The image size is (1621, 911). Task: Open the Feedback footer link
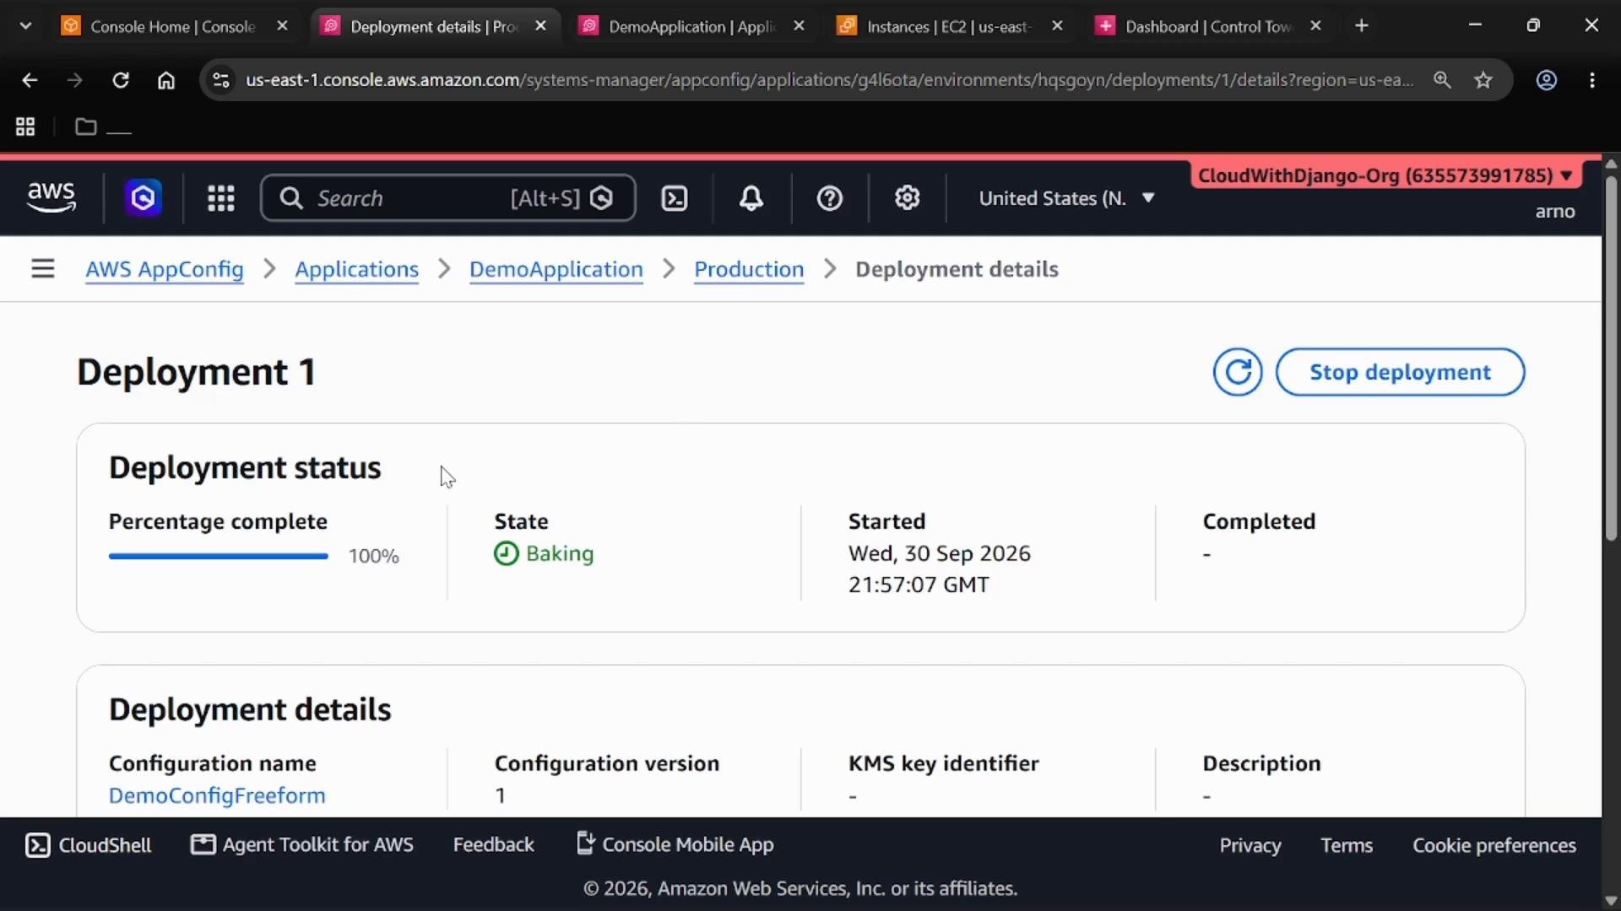pos(493,845)
